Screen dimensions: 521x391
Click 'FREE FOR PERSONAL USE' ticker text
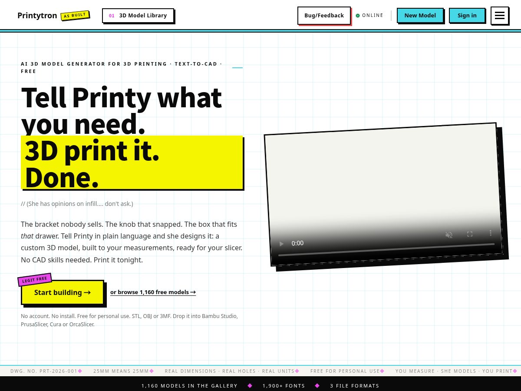click(345, 371)
